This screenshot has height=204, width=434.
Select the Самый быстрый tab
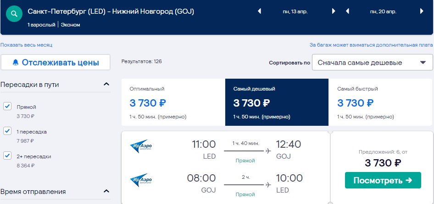click(x=380, y=102)
